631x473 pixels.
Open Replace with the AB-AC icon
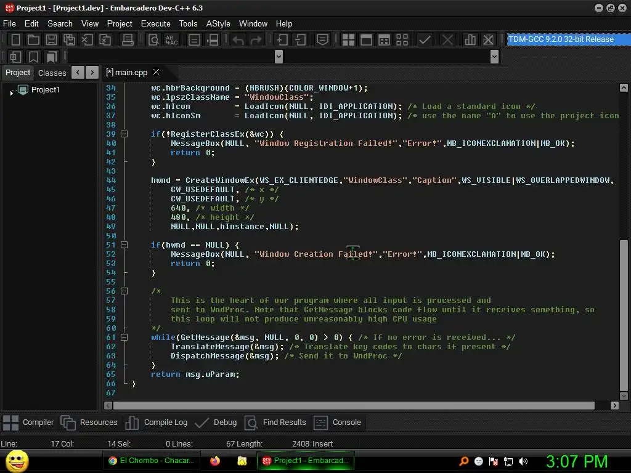coord(171,40)
